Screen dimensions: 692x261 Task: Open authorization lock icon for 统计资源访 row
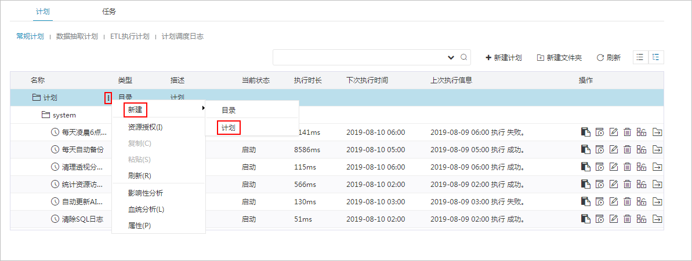(642, 185)
